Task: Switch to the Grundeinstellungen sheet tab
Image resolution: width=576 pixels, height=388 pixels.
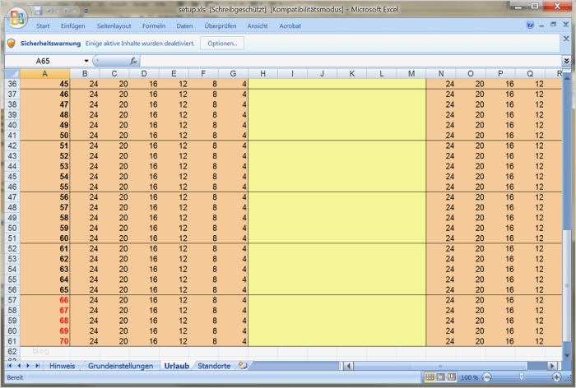Action: (x=120, y=366)
